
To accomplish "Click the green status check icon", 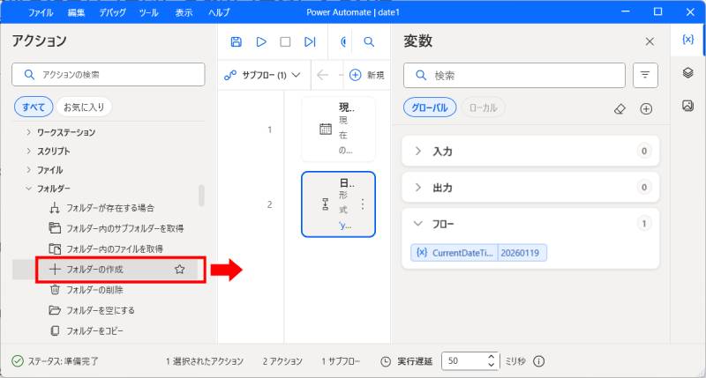I will tap(17, 361).
